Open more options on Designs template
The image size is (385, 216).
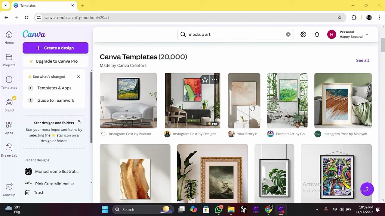pyautogui.click(x=214, y=80)
